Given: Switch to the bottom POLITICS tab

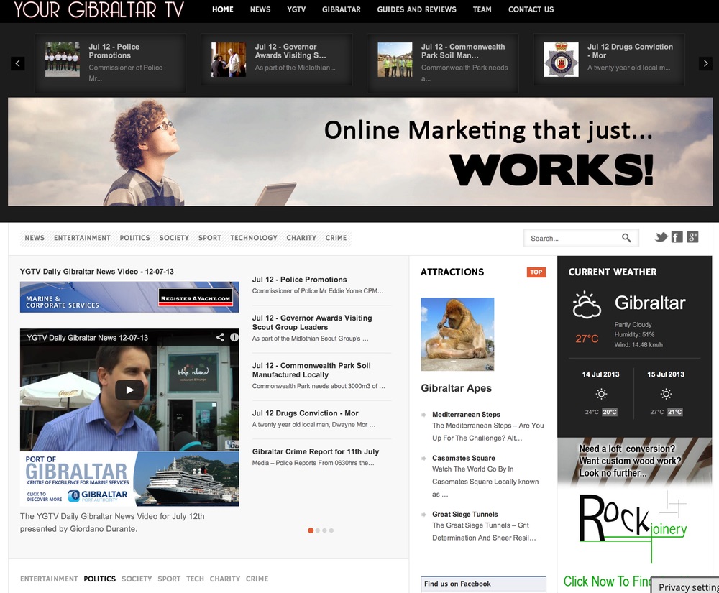Looking at the screenshot, I should pyautogui.click(x=99, y=579).
